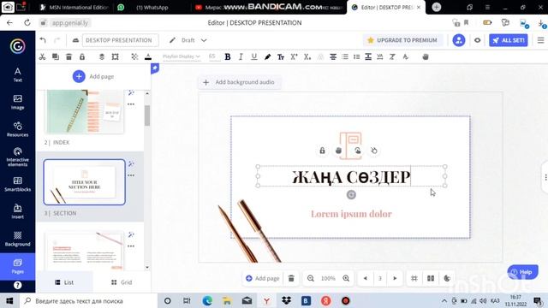
Task: Toggle the canvas grid
Action: point(414,278)
